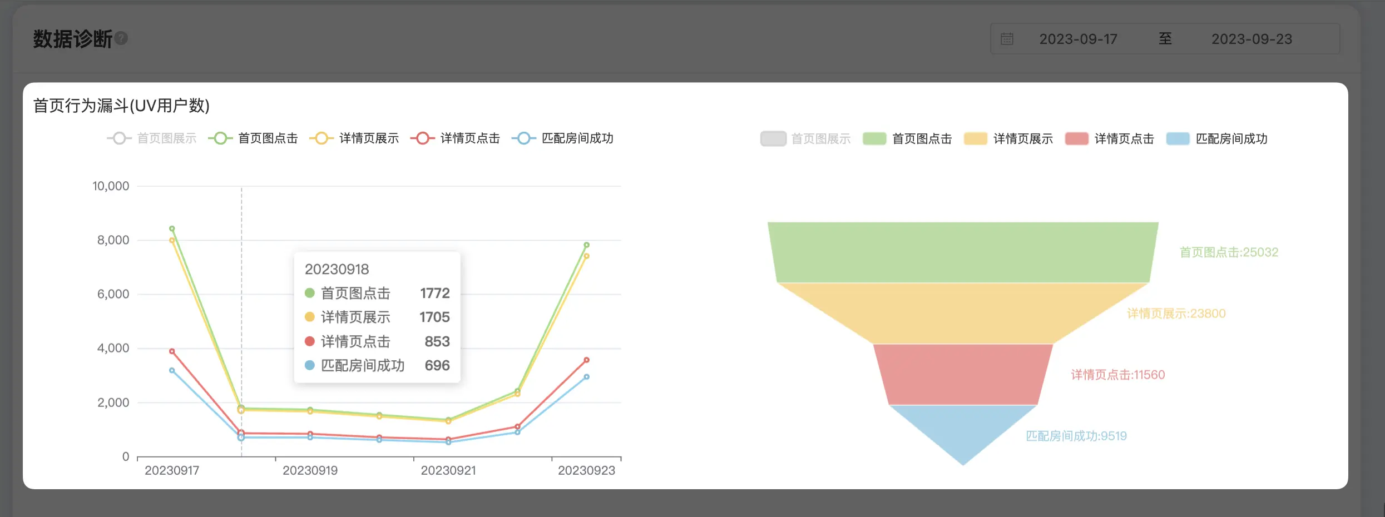1385x517 pixels.
Task: Toggle 详情页展示 in the funnel legend
Action: click(x=1008, y=139)
